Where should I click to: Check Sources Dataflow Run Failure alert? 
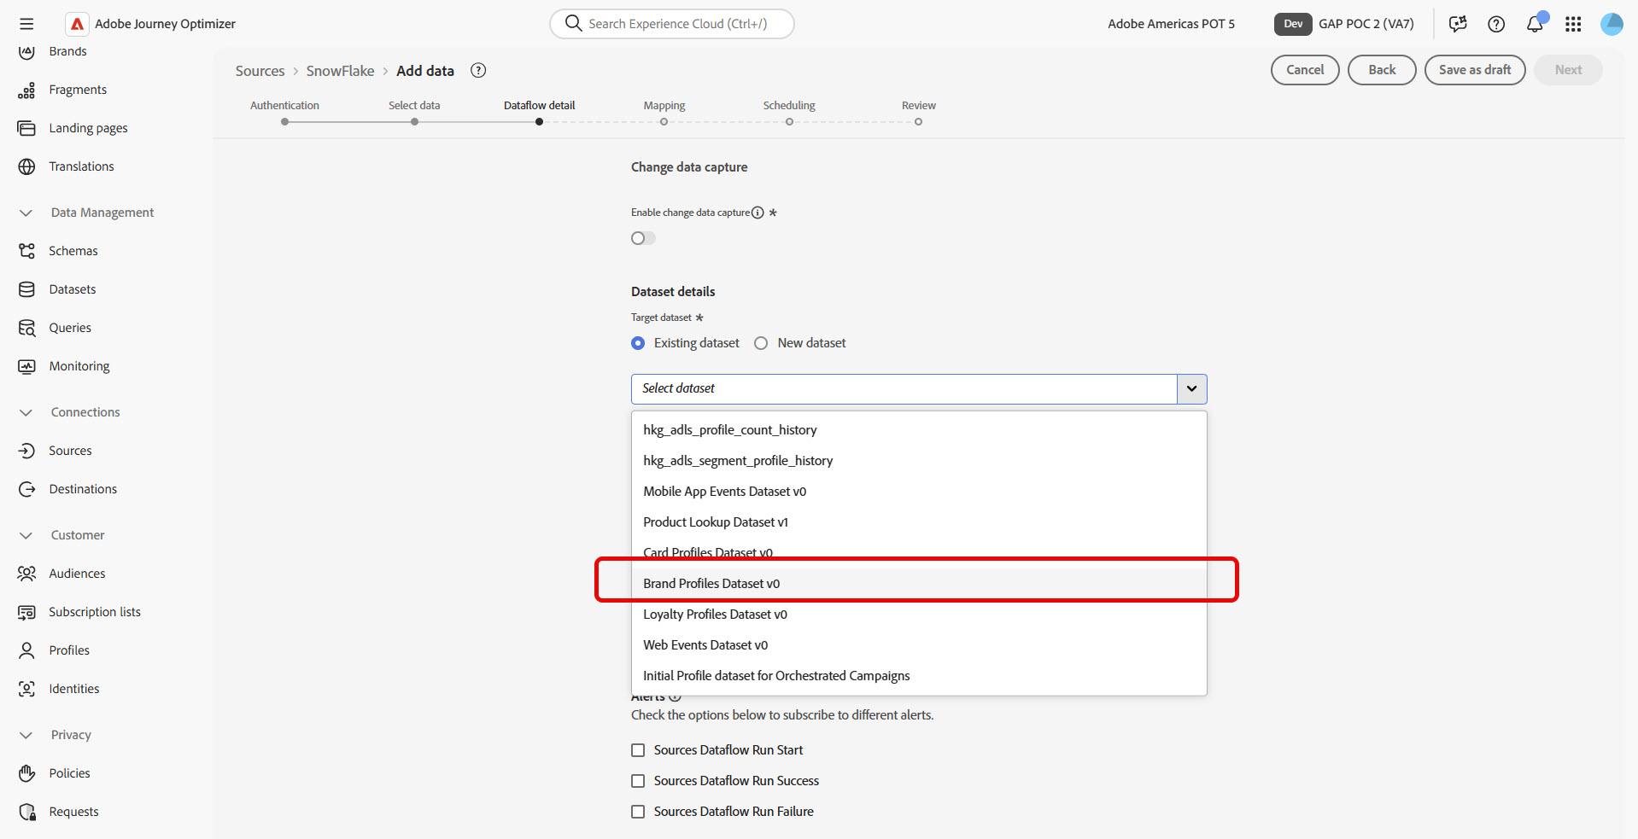pos(638,812)
